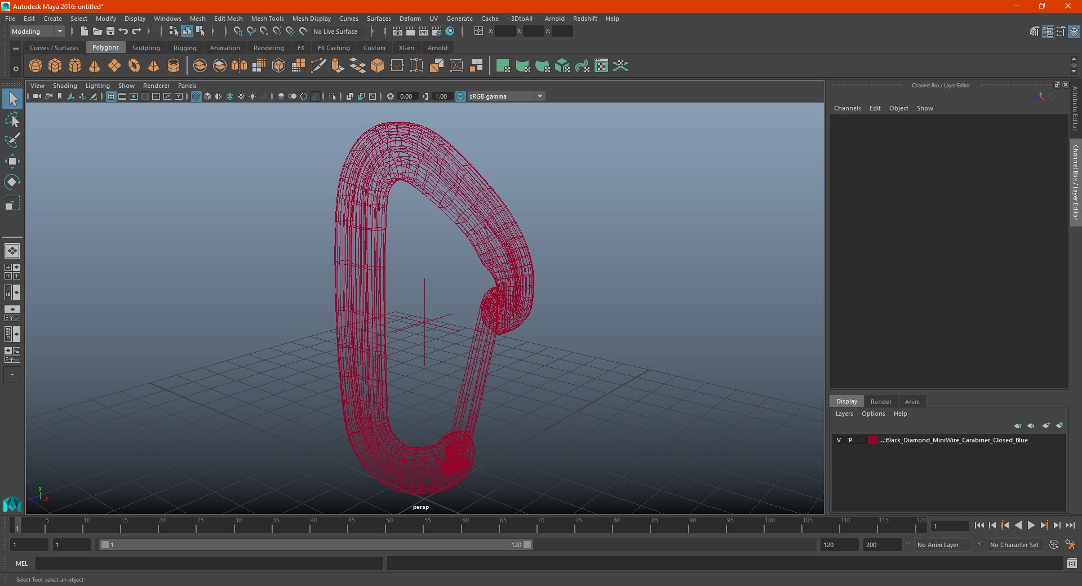This screenshot has height=586, width=1082.
Task: Create a new layer icon button
Action: tap(1046, 425)
